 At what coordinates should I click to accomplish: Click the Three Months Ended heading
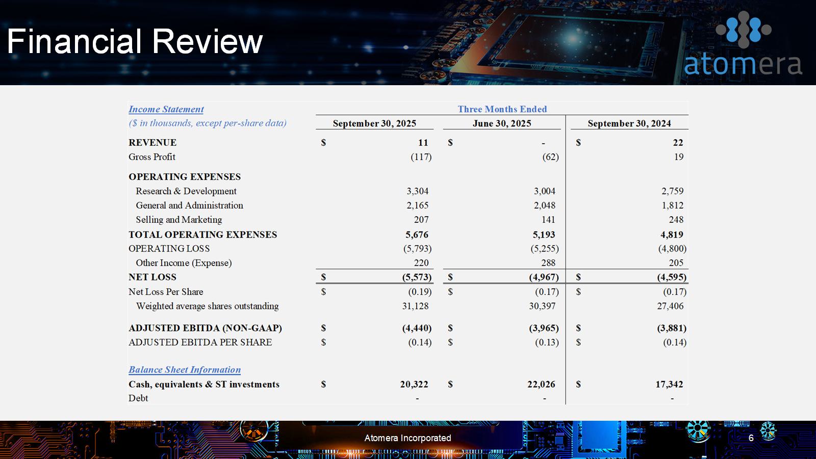coord(502,109)
